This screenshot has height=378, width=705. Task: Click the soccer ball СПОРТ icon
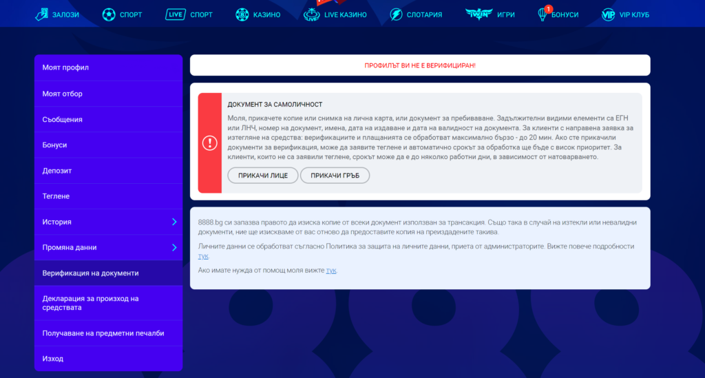(x=109, y=14)
